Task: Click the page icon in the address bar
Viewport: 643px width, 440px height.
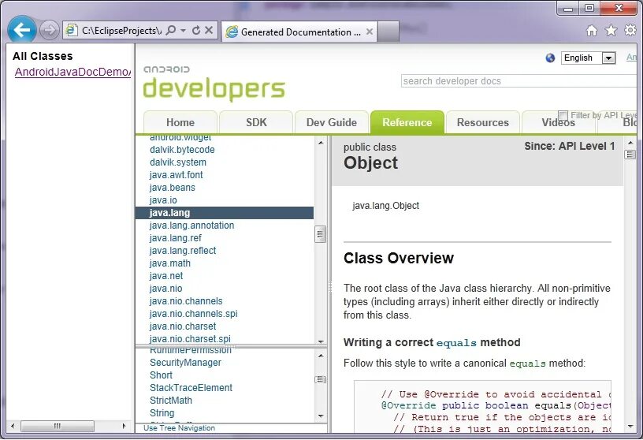Action: [x=72, y=31]
